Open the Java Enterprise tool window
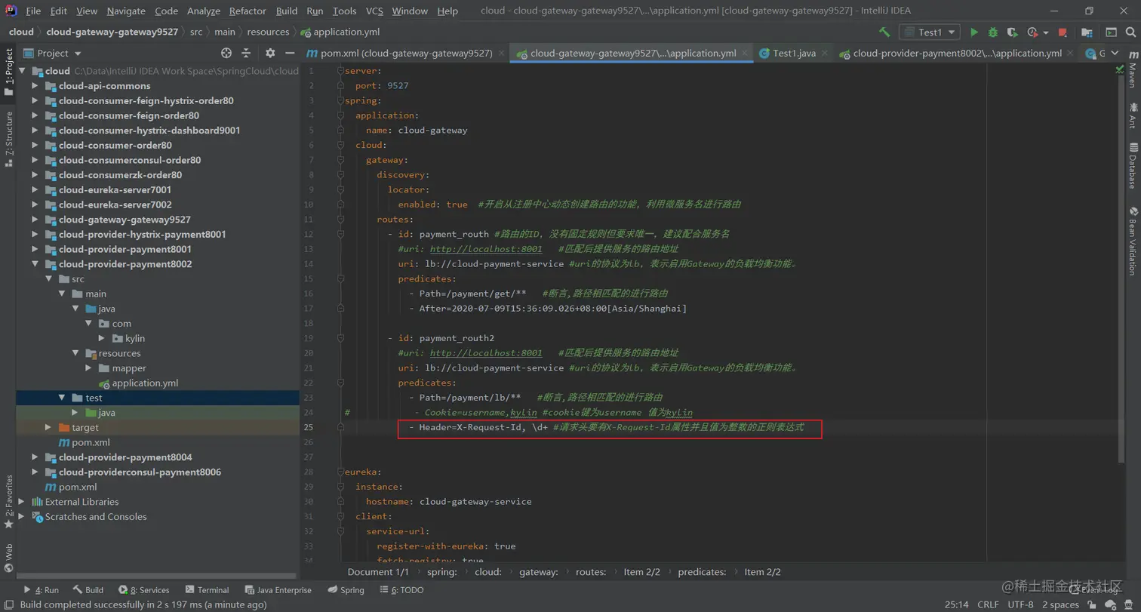Image resolution: width=1141 pixels, height=612 pixels. 278,590
